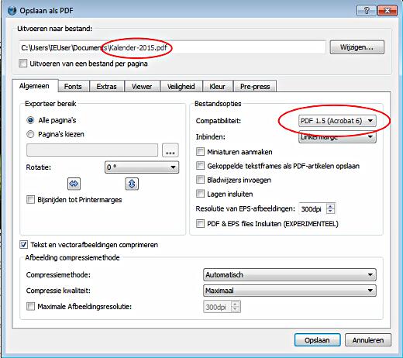Image resolution: width=403 pixels, height=358 pixels.
Task: Click the Opslaan button
Action: click(317, 340)
